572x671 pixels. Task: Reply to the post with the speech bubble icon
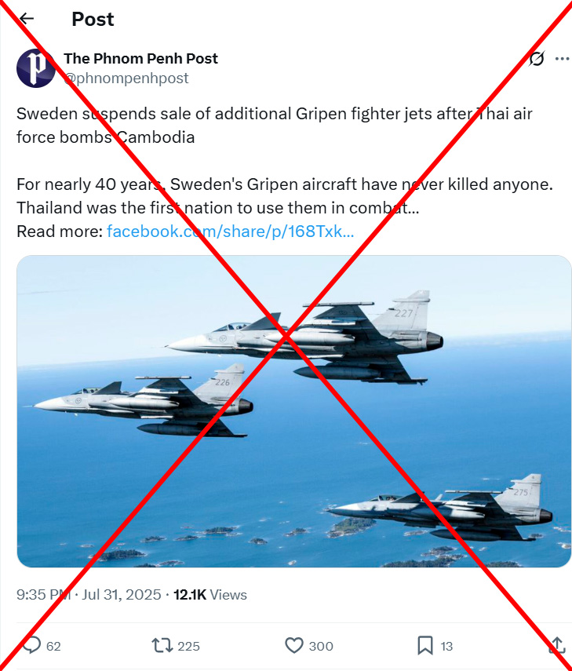pyautogui.click(x=31, y=645)
